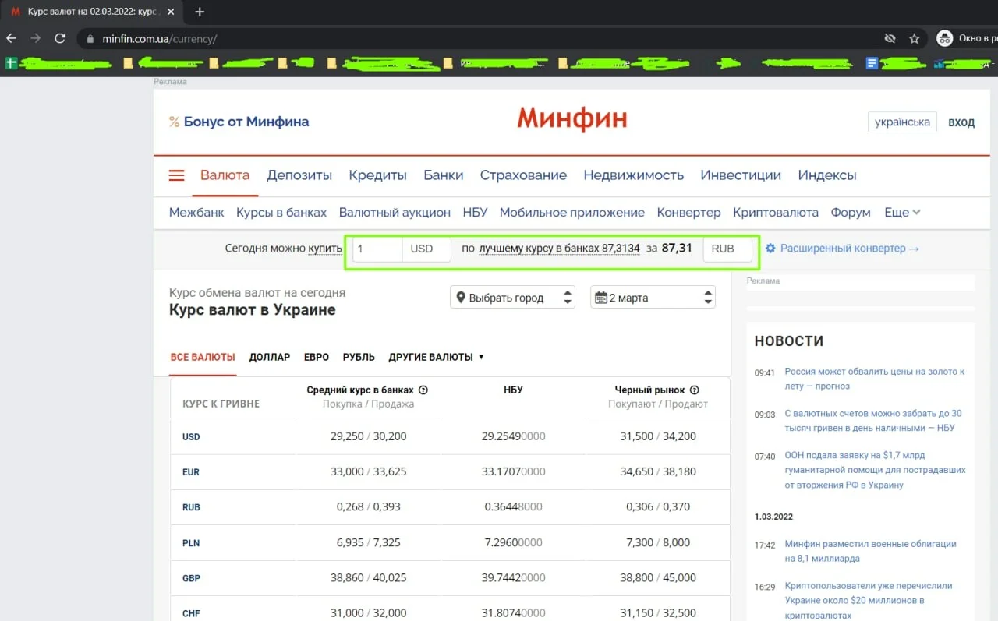Open the Инвестиции section
Screen dimensions: 998x621
(741, 175)
